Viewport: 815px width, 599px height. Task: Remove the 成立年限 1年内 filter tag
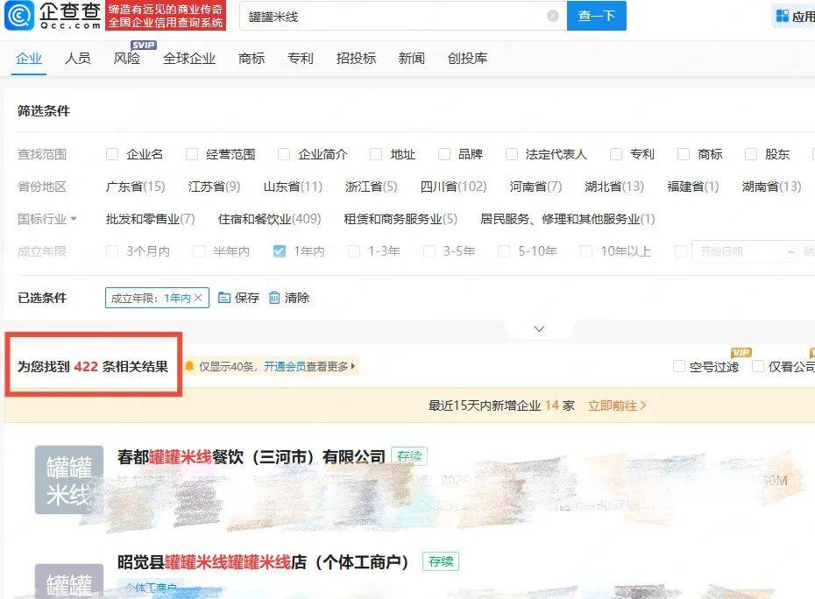198,298
